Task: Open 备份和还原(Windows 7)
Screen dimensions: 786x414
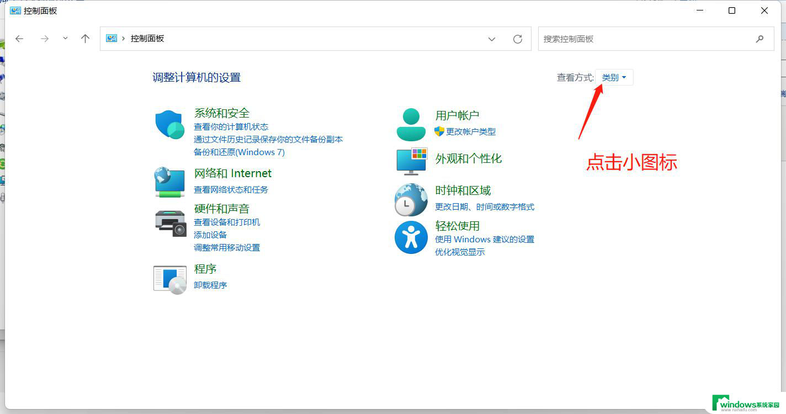Action: click(239, 152)
